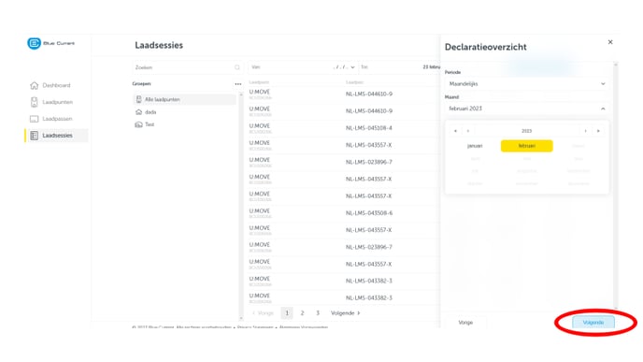Screen dimensions: 643x362
Task: Expand the Periode Maandelijks dropdown
Action: (526, 84)
